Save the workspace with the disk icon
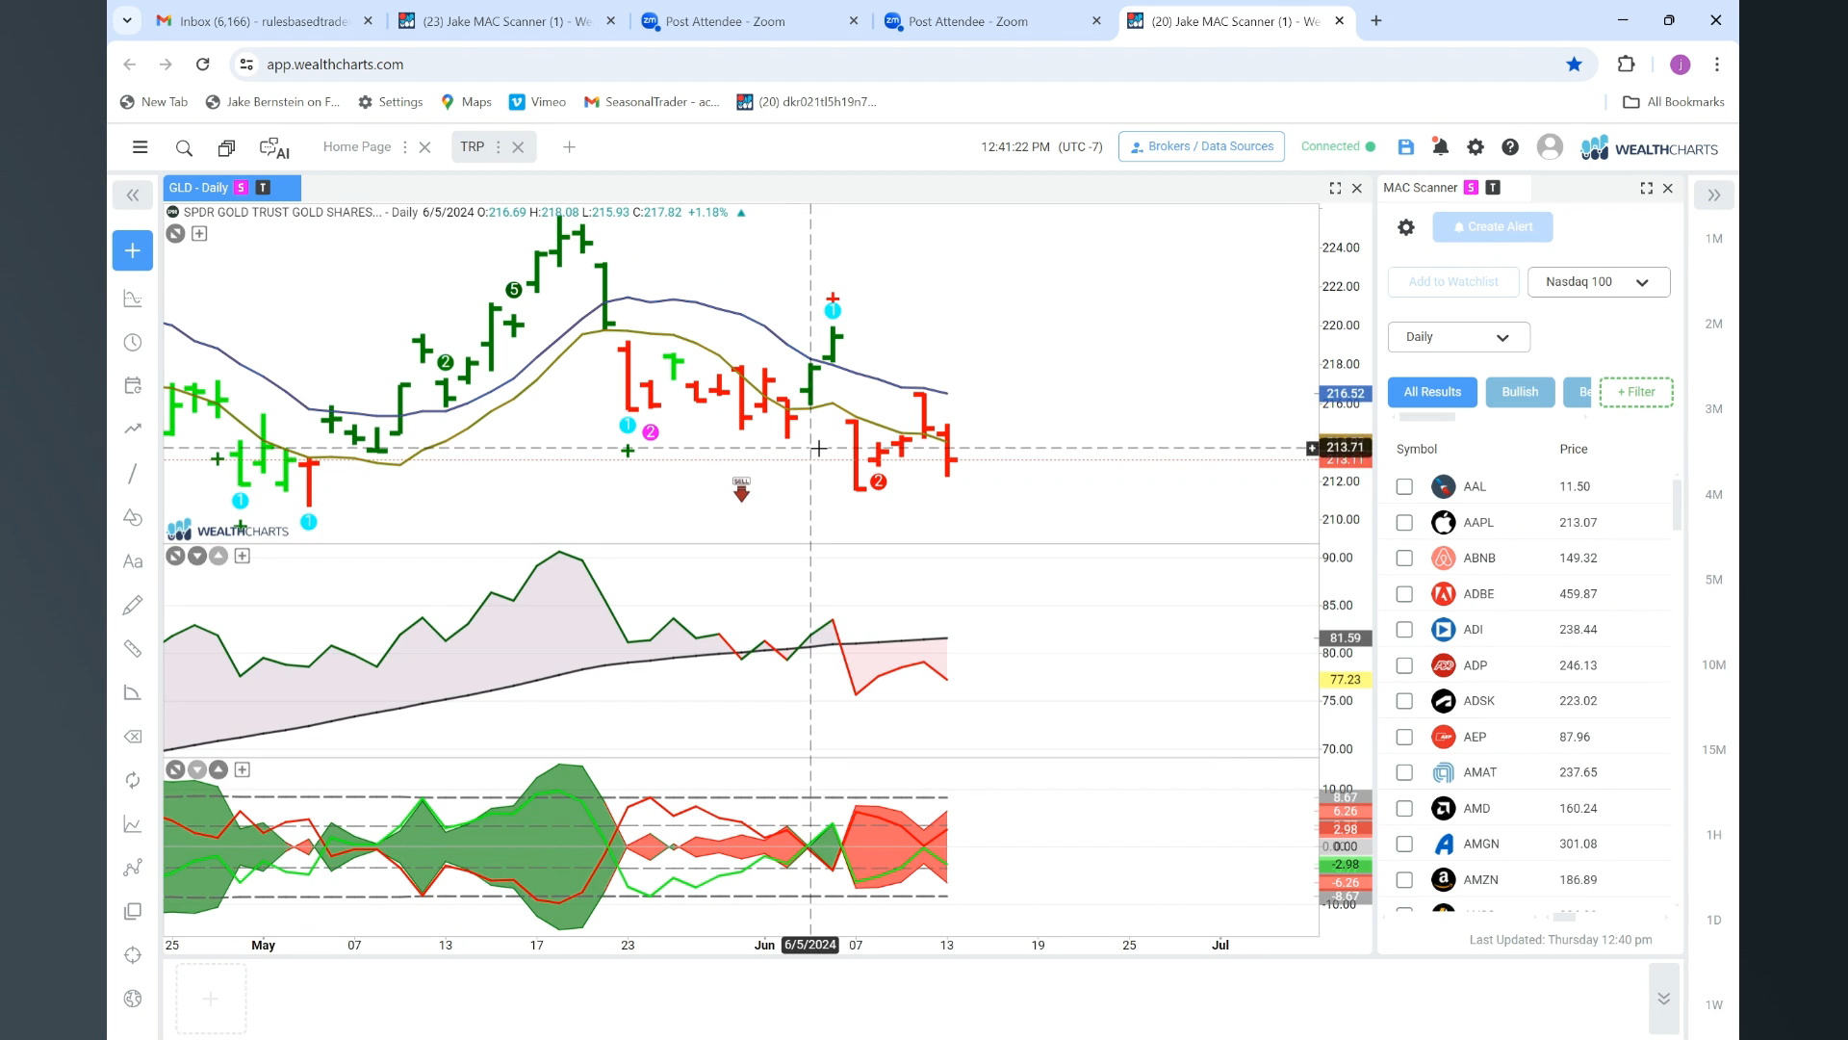 [x=1406, y=147]
